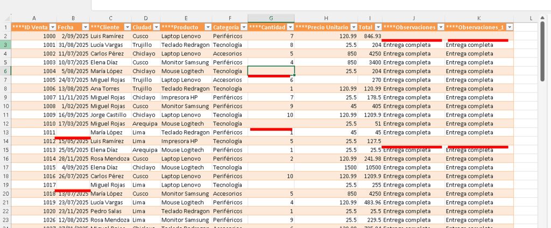Open the Total column filter dropdown
This screenshot has height=228, width=551.
coord(378,27)
